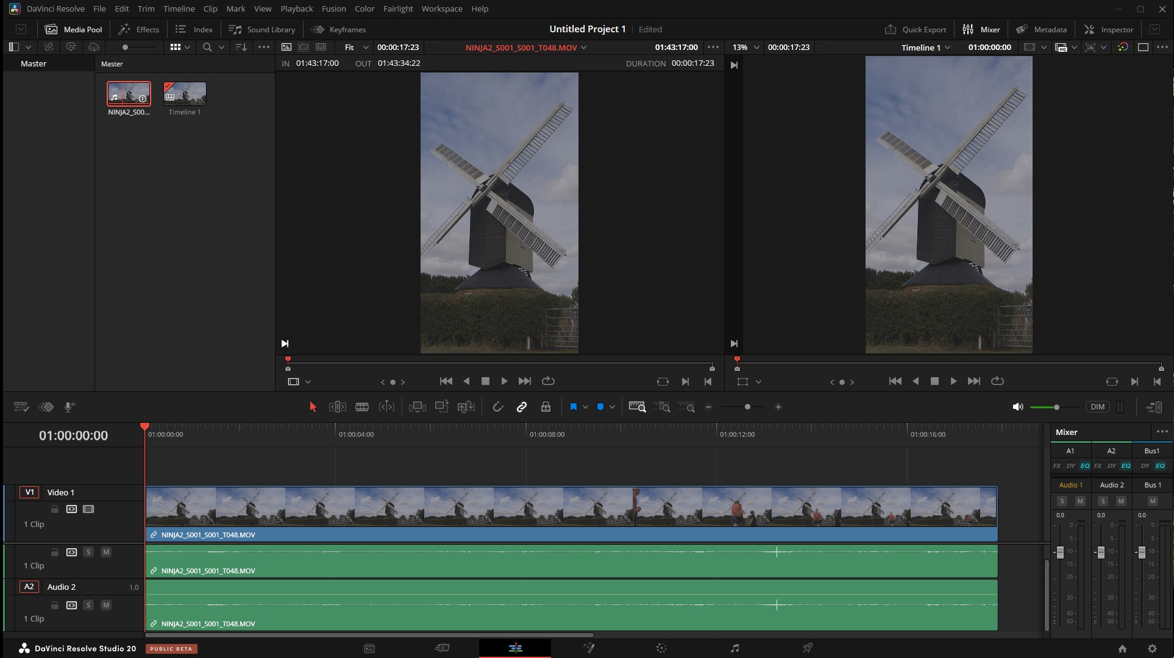Click the Detail Zoom icon

click(662, 407)
